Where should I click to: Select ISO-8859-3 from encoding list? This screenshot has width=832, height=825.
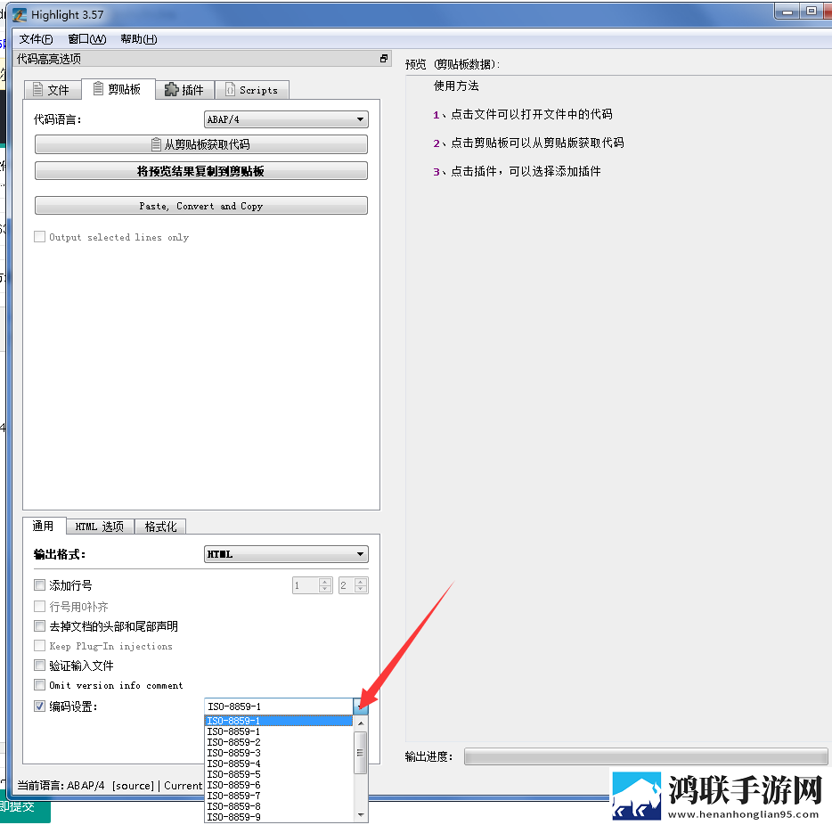point(279,753)
